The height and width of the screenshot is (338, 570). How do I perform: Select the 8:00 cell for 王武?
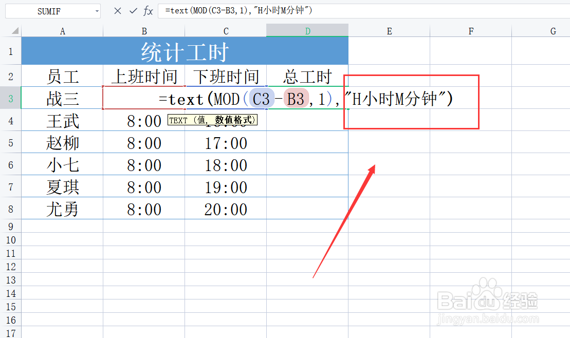click(144, 120)
